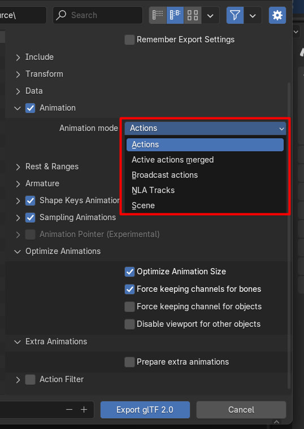Click the search magnifier icon
Image resolution: width=304 pixels, height=429 pixels.
(x=61, y=15)
